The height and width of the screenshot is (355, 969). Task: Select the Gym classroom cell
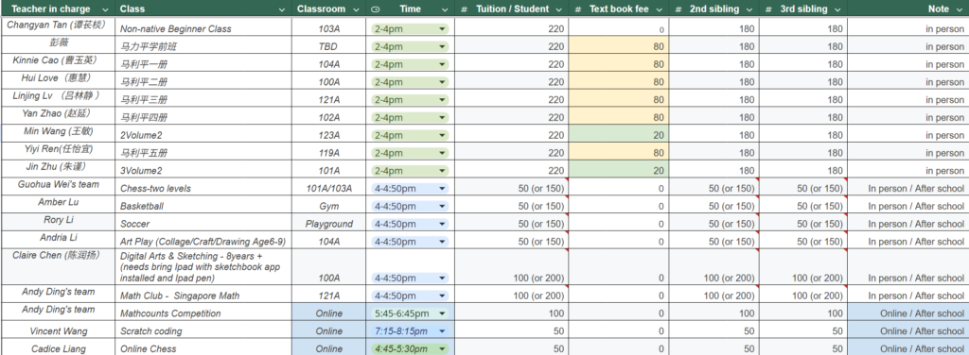click(x=328, y=205)
